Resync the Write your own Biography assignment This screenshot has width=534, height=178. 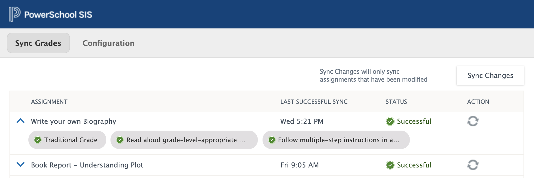pos(473,121)
